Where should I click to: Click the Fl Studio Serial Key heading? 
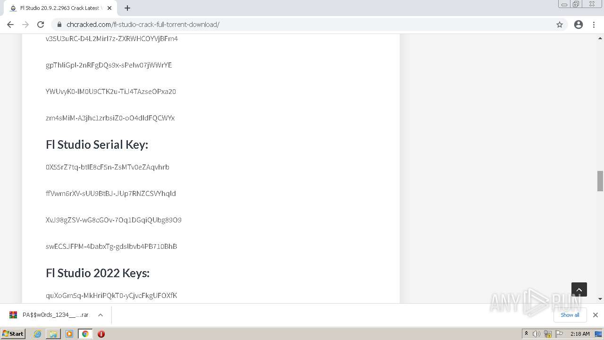coord(97,144)
